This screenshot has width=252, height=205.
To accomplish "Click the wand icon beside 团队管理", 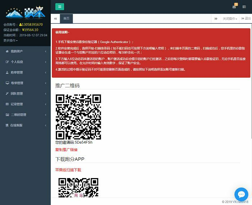I will pyautogui.click(x=7, y=94).
